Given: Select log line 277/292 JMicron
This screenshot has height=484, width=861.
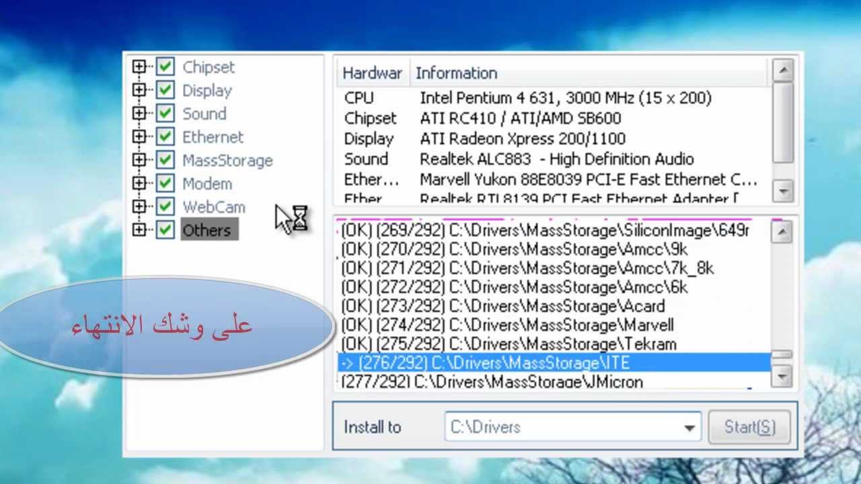Looking at the screenshot, I should [554, 381].
